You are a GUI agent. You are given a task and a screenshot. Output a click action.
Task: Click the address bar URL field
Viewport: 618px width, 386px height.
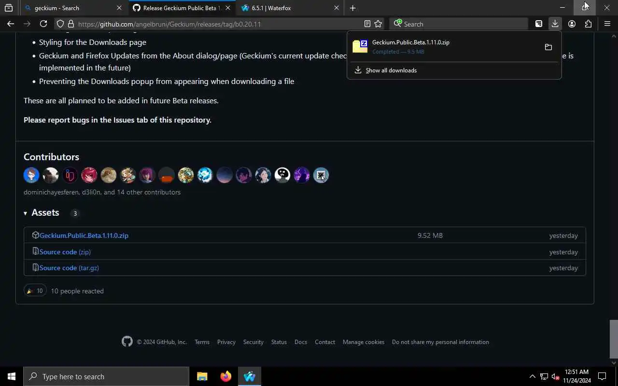220,24
